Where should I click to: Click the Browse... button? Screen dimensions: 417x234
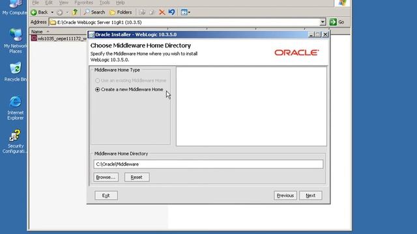click(106, 177)
